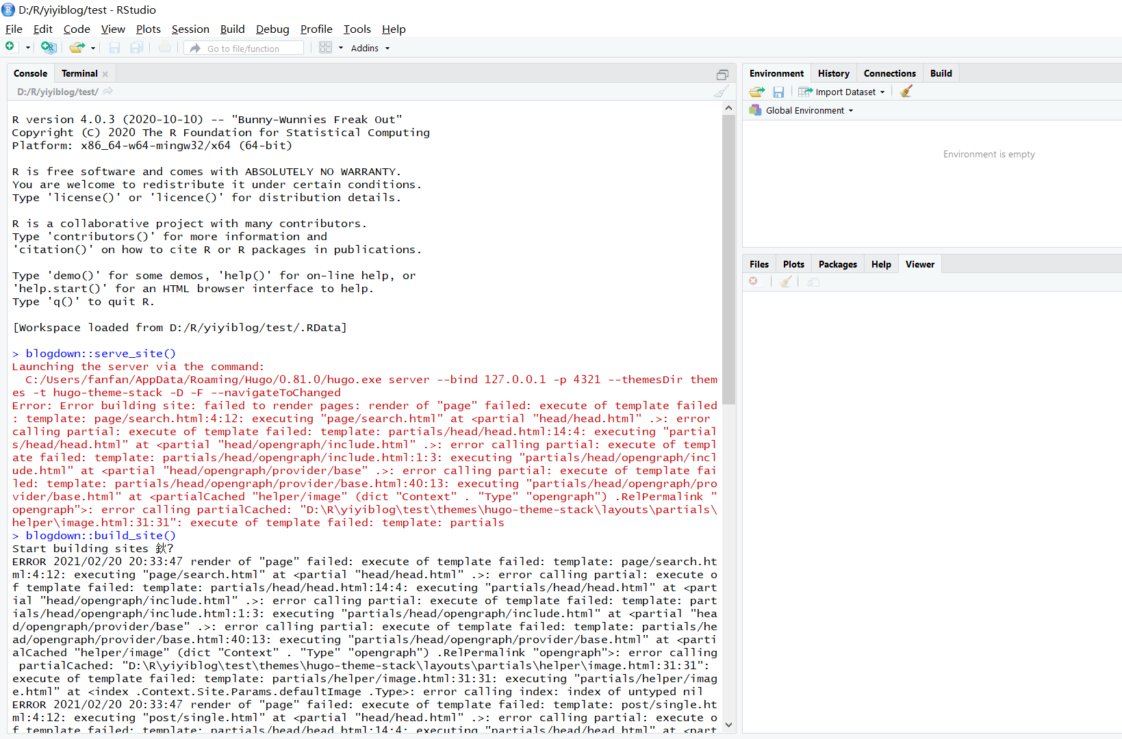Open the Plots menu
1122x739 pixels.
(x=148, y=29)
